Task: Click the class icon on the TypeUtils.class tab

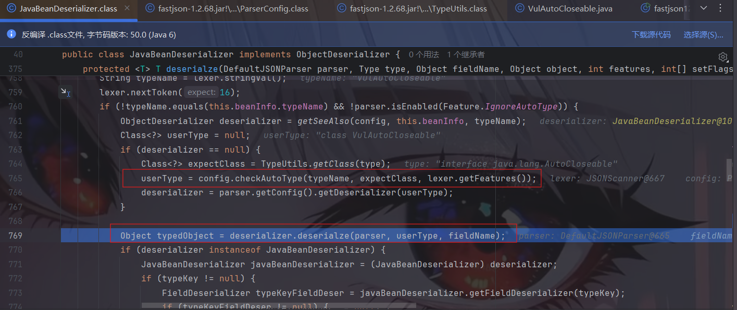Action: click(x=342, y=8)
